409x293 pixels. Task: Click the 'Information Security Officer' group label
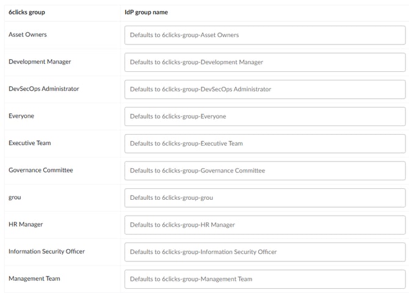click(x=46, y=252)
